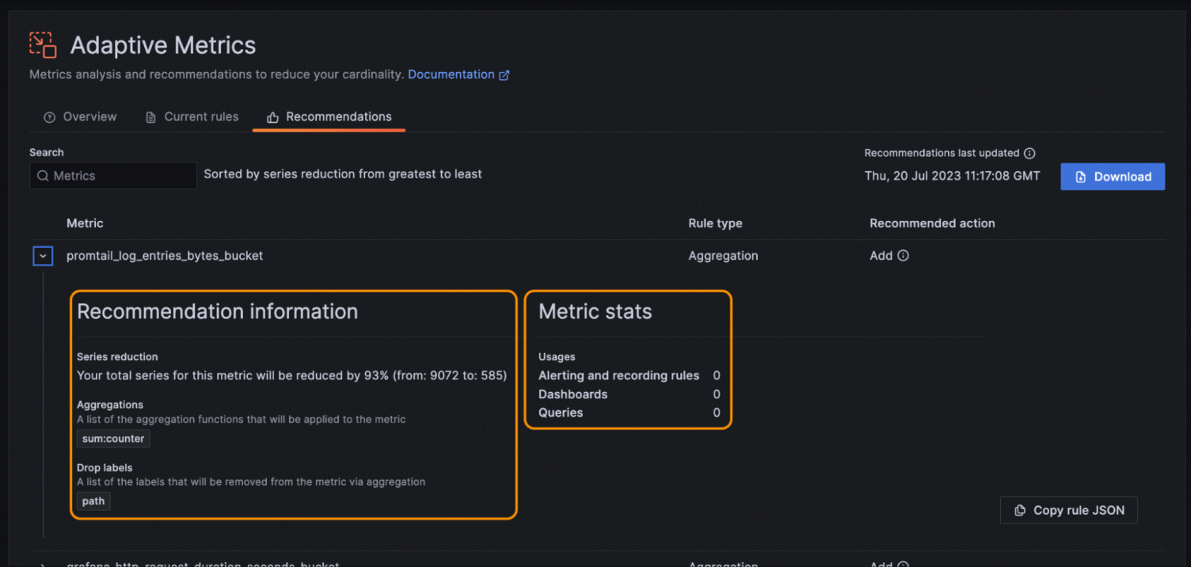This screenshot has width=1191, height=567.
Task: Expand the grafana_http_request_duration_seconds_bucket row
Action: click(x=42, y=564)
